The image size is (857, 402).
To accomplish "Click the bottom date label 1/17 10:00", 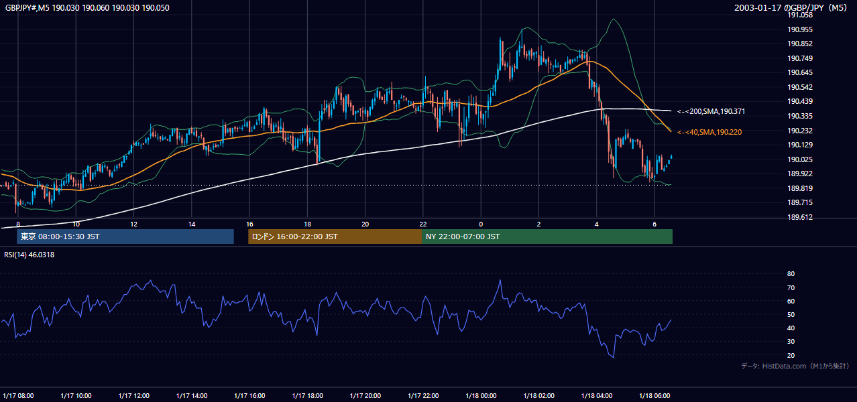I will pos(76,395).
